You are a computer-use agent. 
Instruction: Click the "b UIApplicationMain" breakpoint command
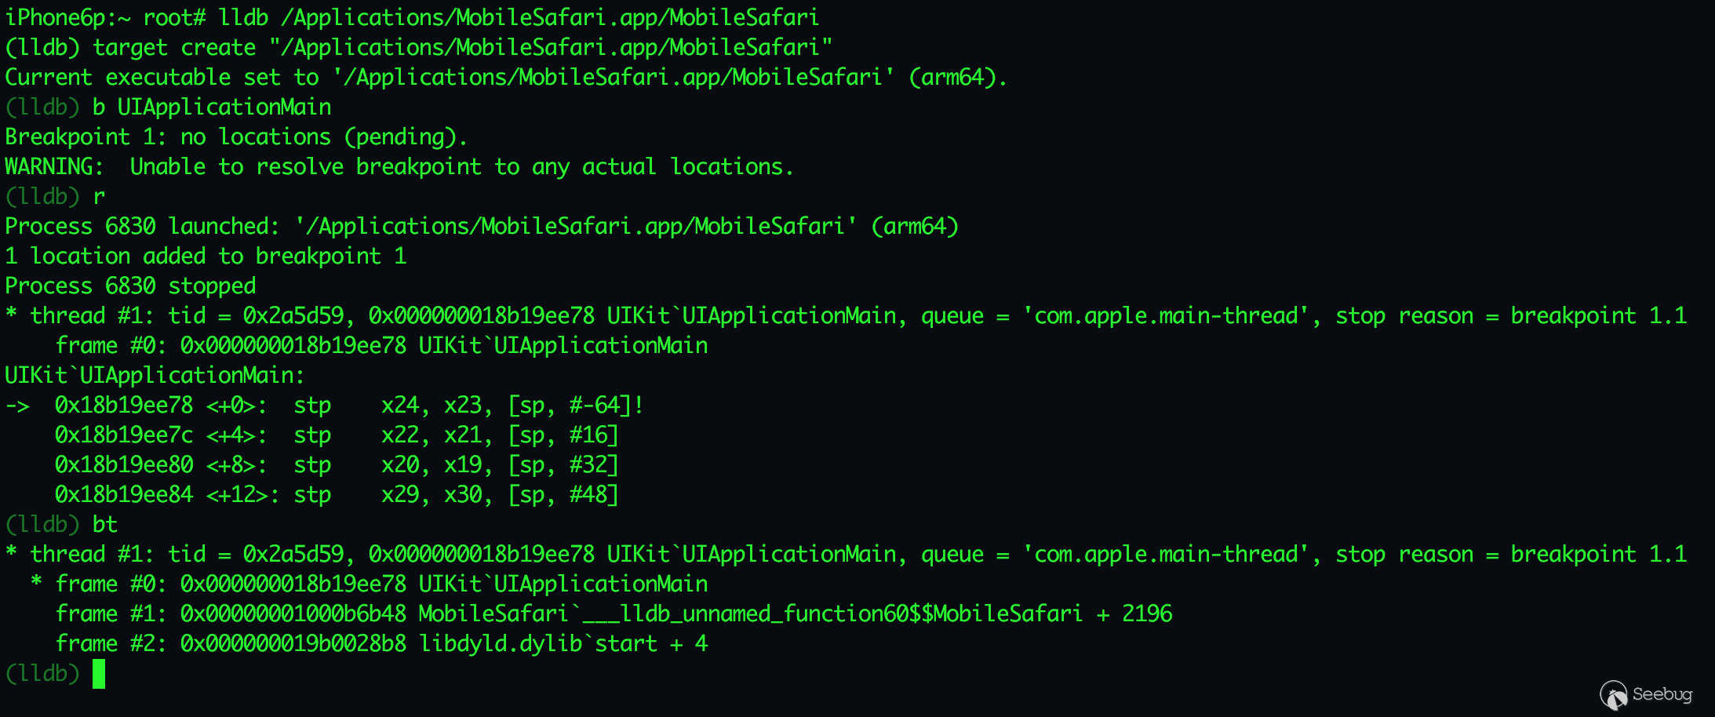pos(212,107)
